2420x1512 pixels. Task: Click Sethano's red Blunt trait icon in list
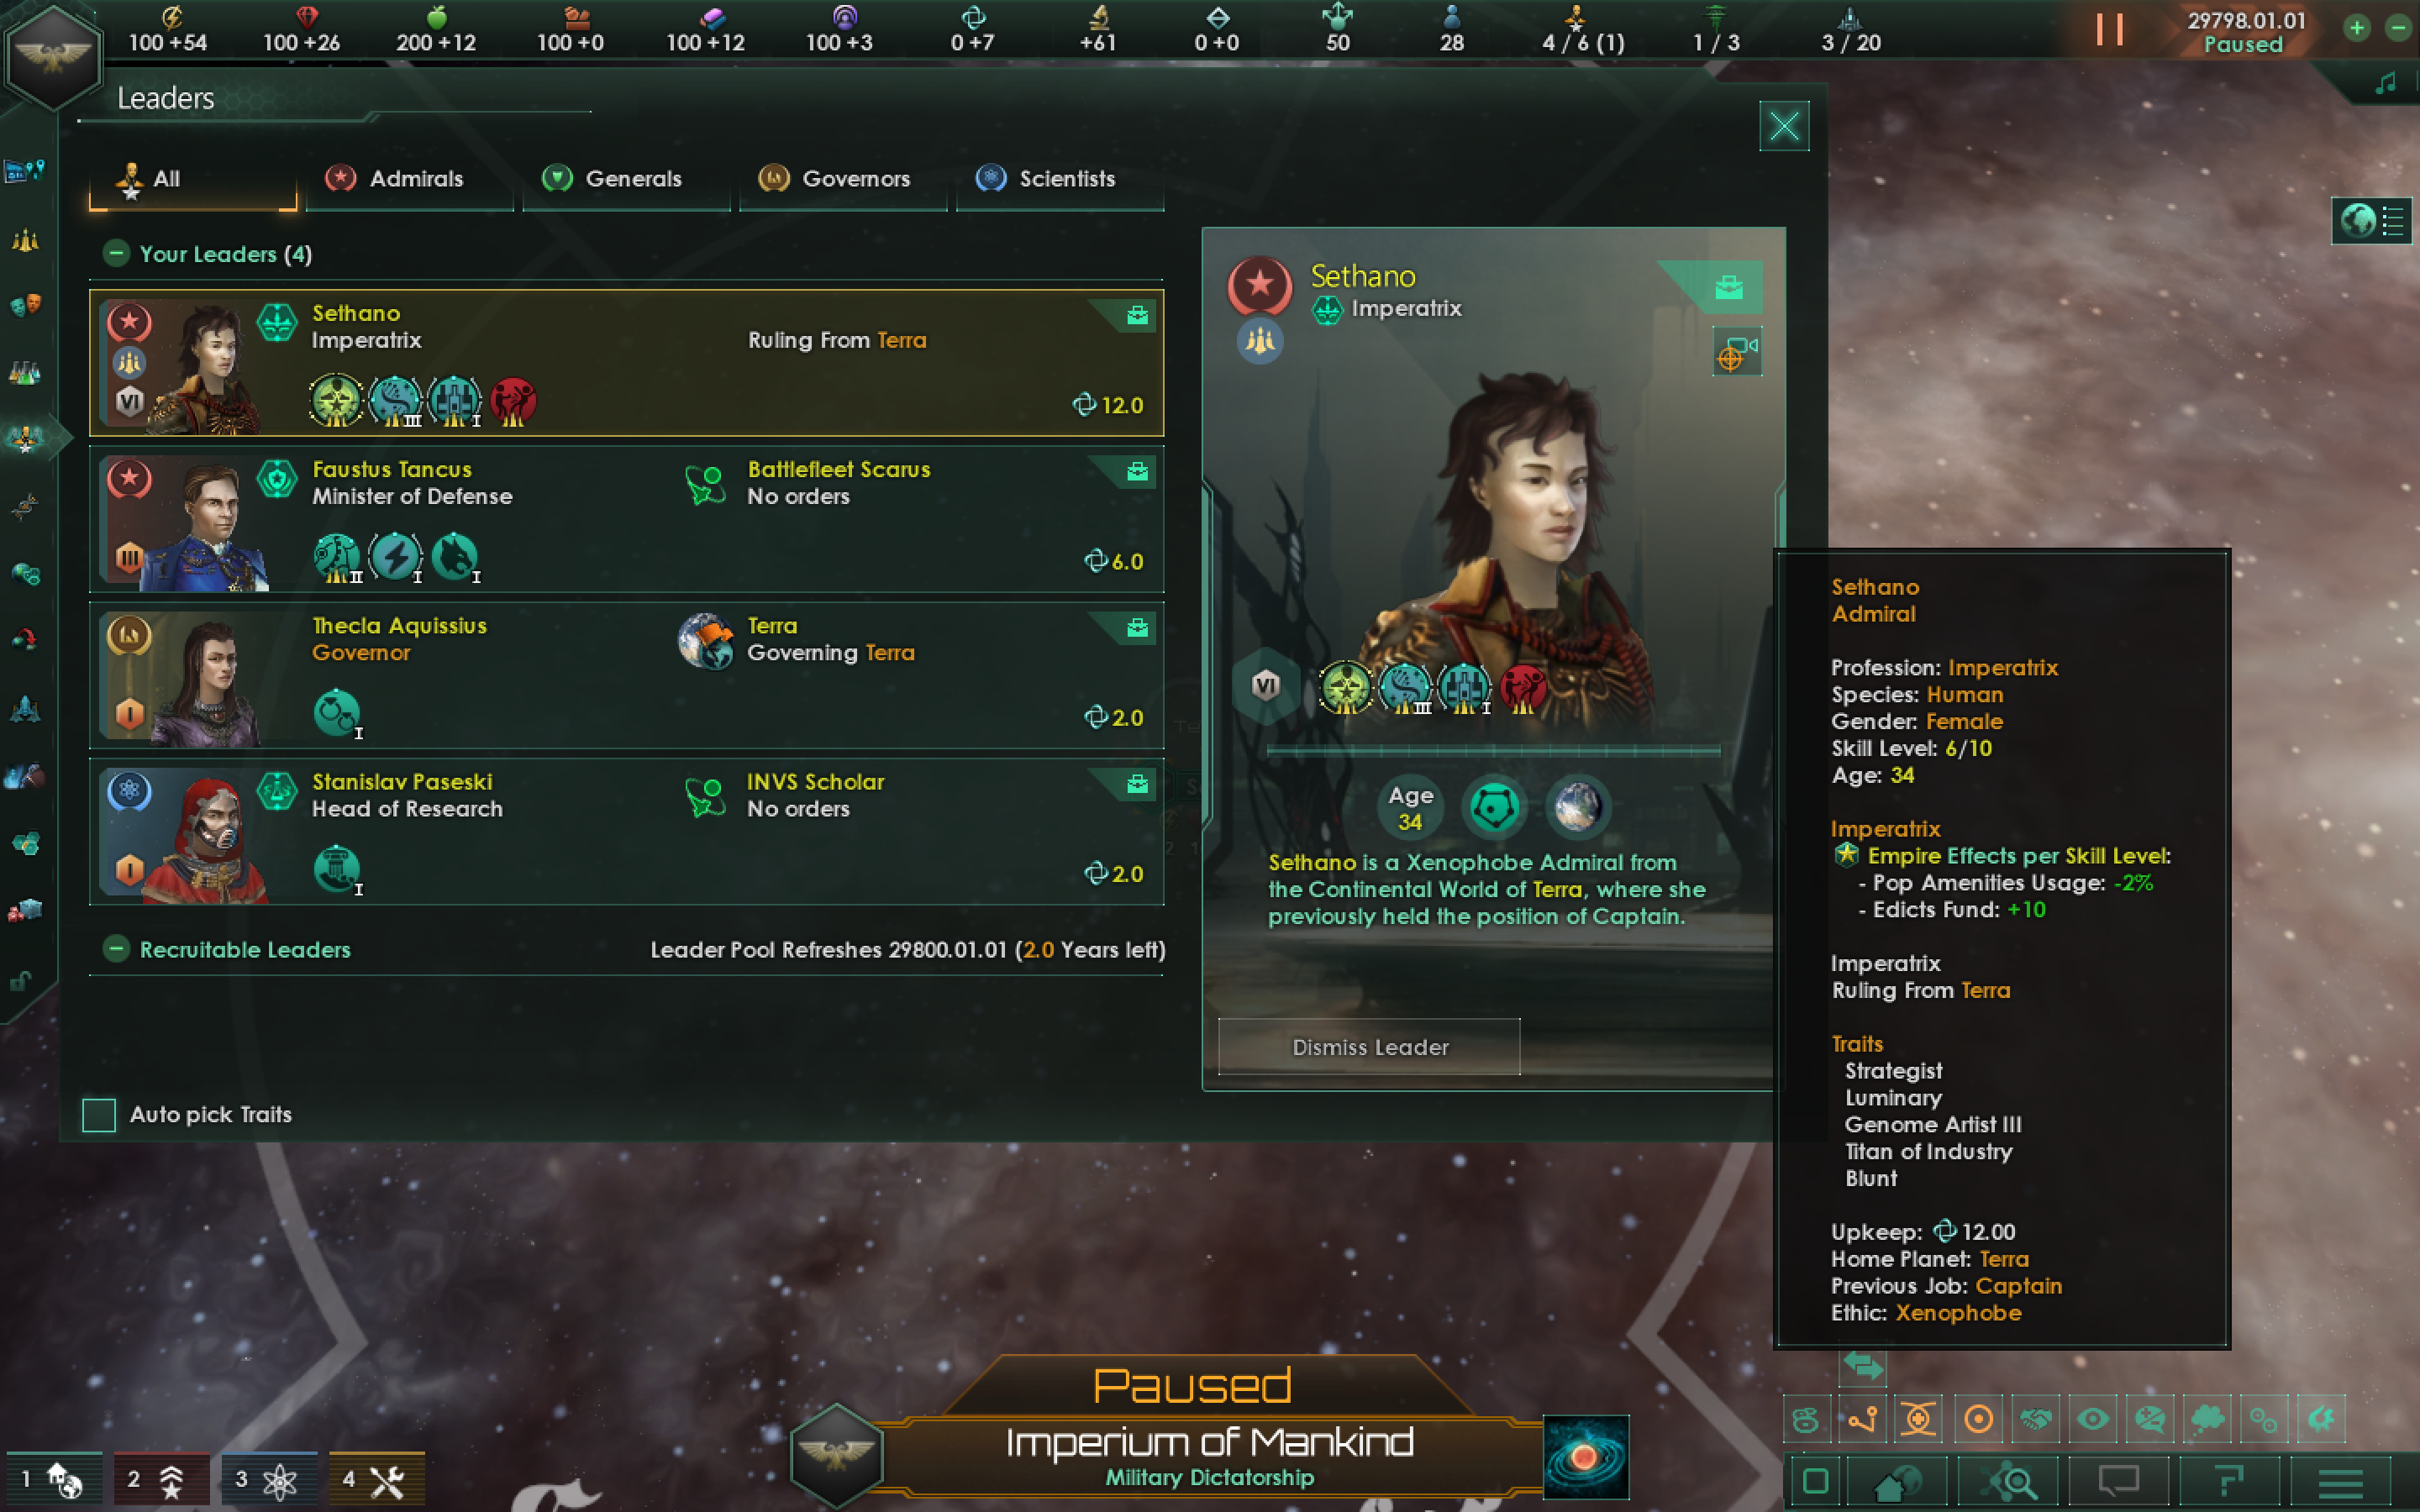[x=513, y=400]
